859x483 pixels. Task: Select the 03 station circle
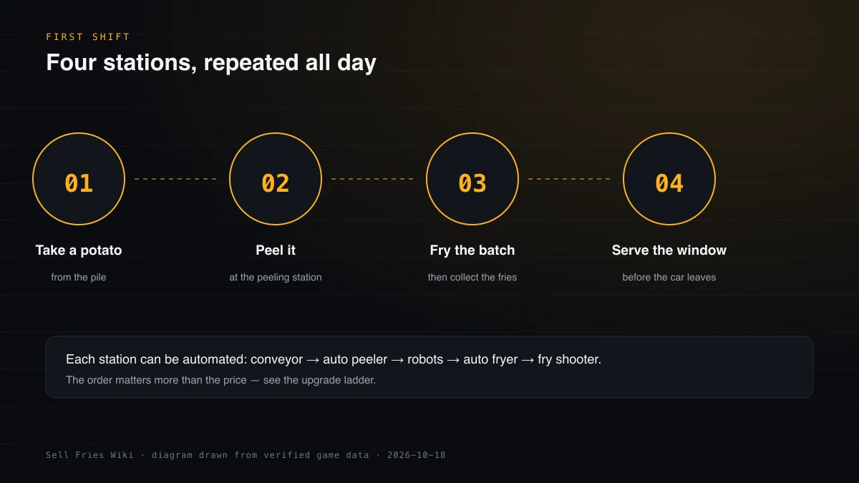pyautogui.click(x=472, y=179)
